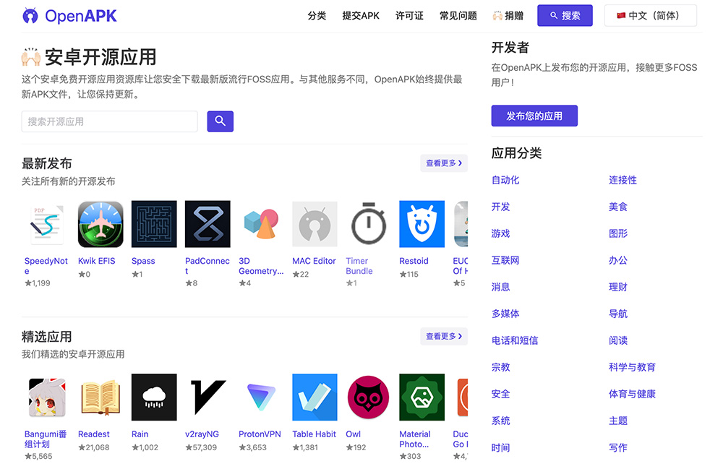Open the 体育与健康 category

point(632,394)
